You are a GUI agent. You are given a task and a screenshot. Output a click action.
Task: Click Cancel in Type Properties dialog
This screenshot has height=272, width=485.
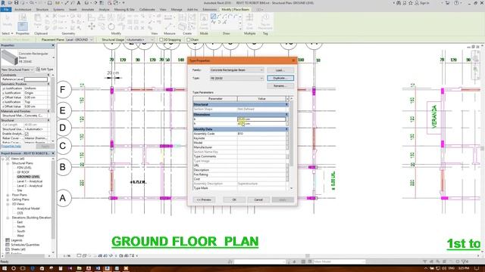point(258,199)
